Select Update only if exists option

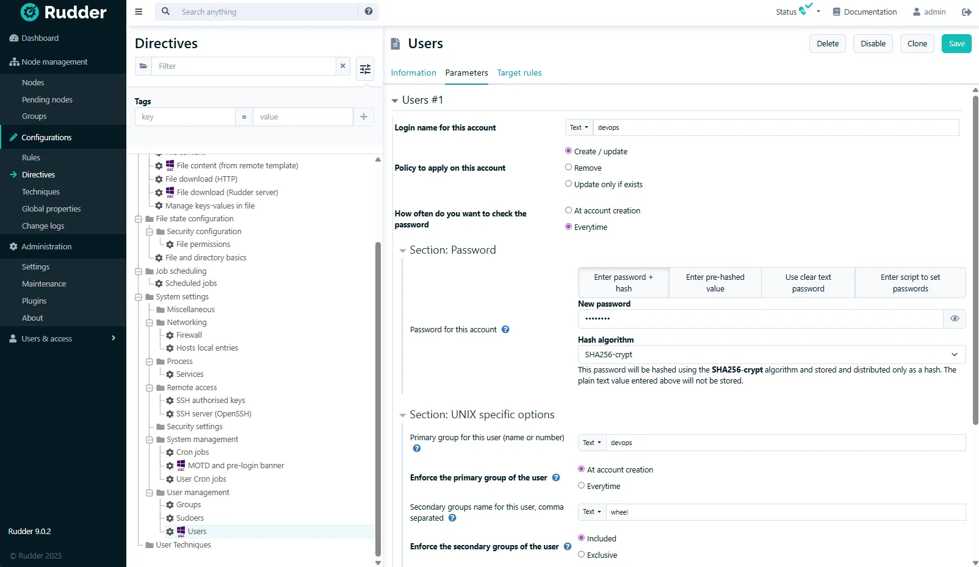(x=568, y=184)
